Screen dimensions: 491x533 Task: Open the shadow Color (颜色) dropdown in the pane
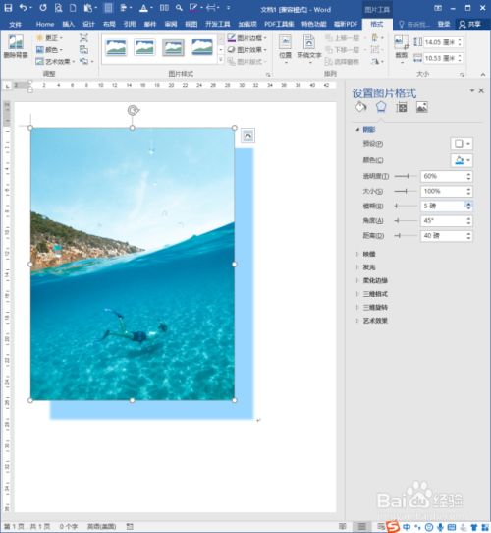pos(462,160)
